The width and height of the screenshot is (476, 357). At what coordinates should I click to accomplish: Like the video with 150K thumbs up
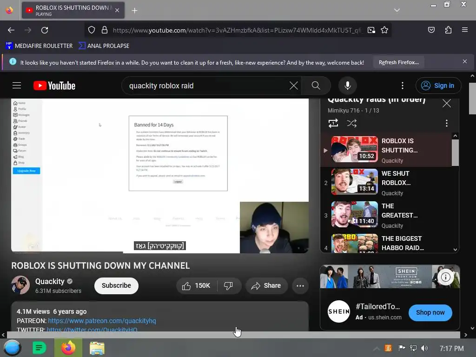(x=197, y=286)
